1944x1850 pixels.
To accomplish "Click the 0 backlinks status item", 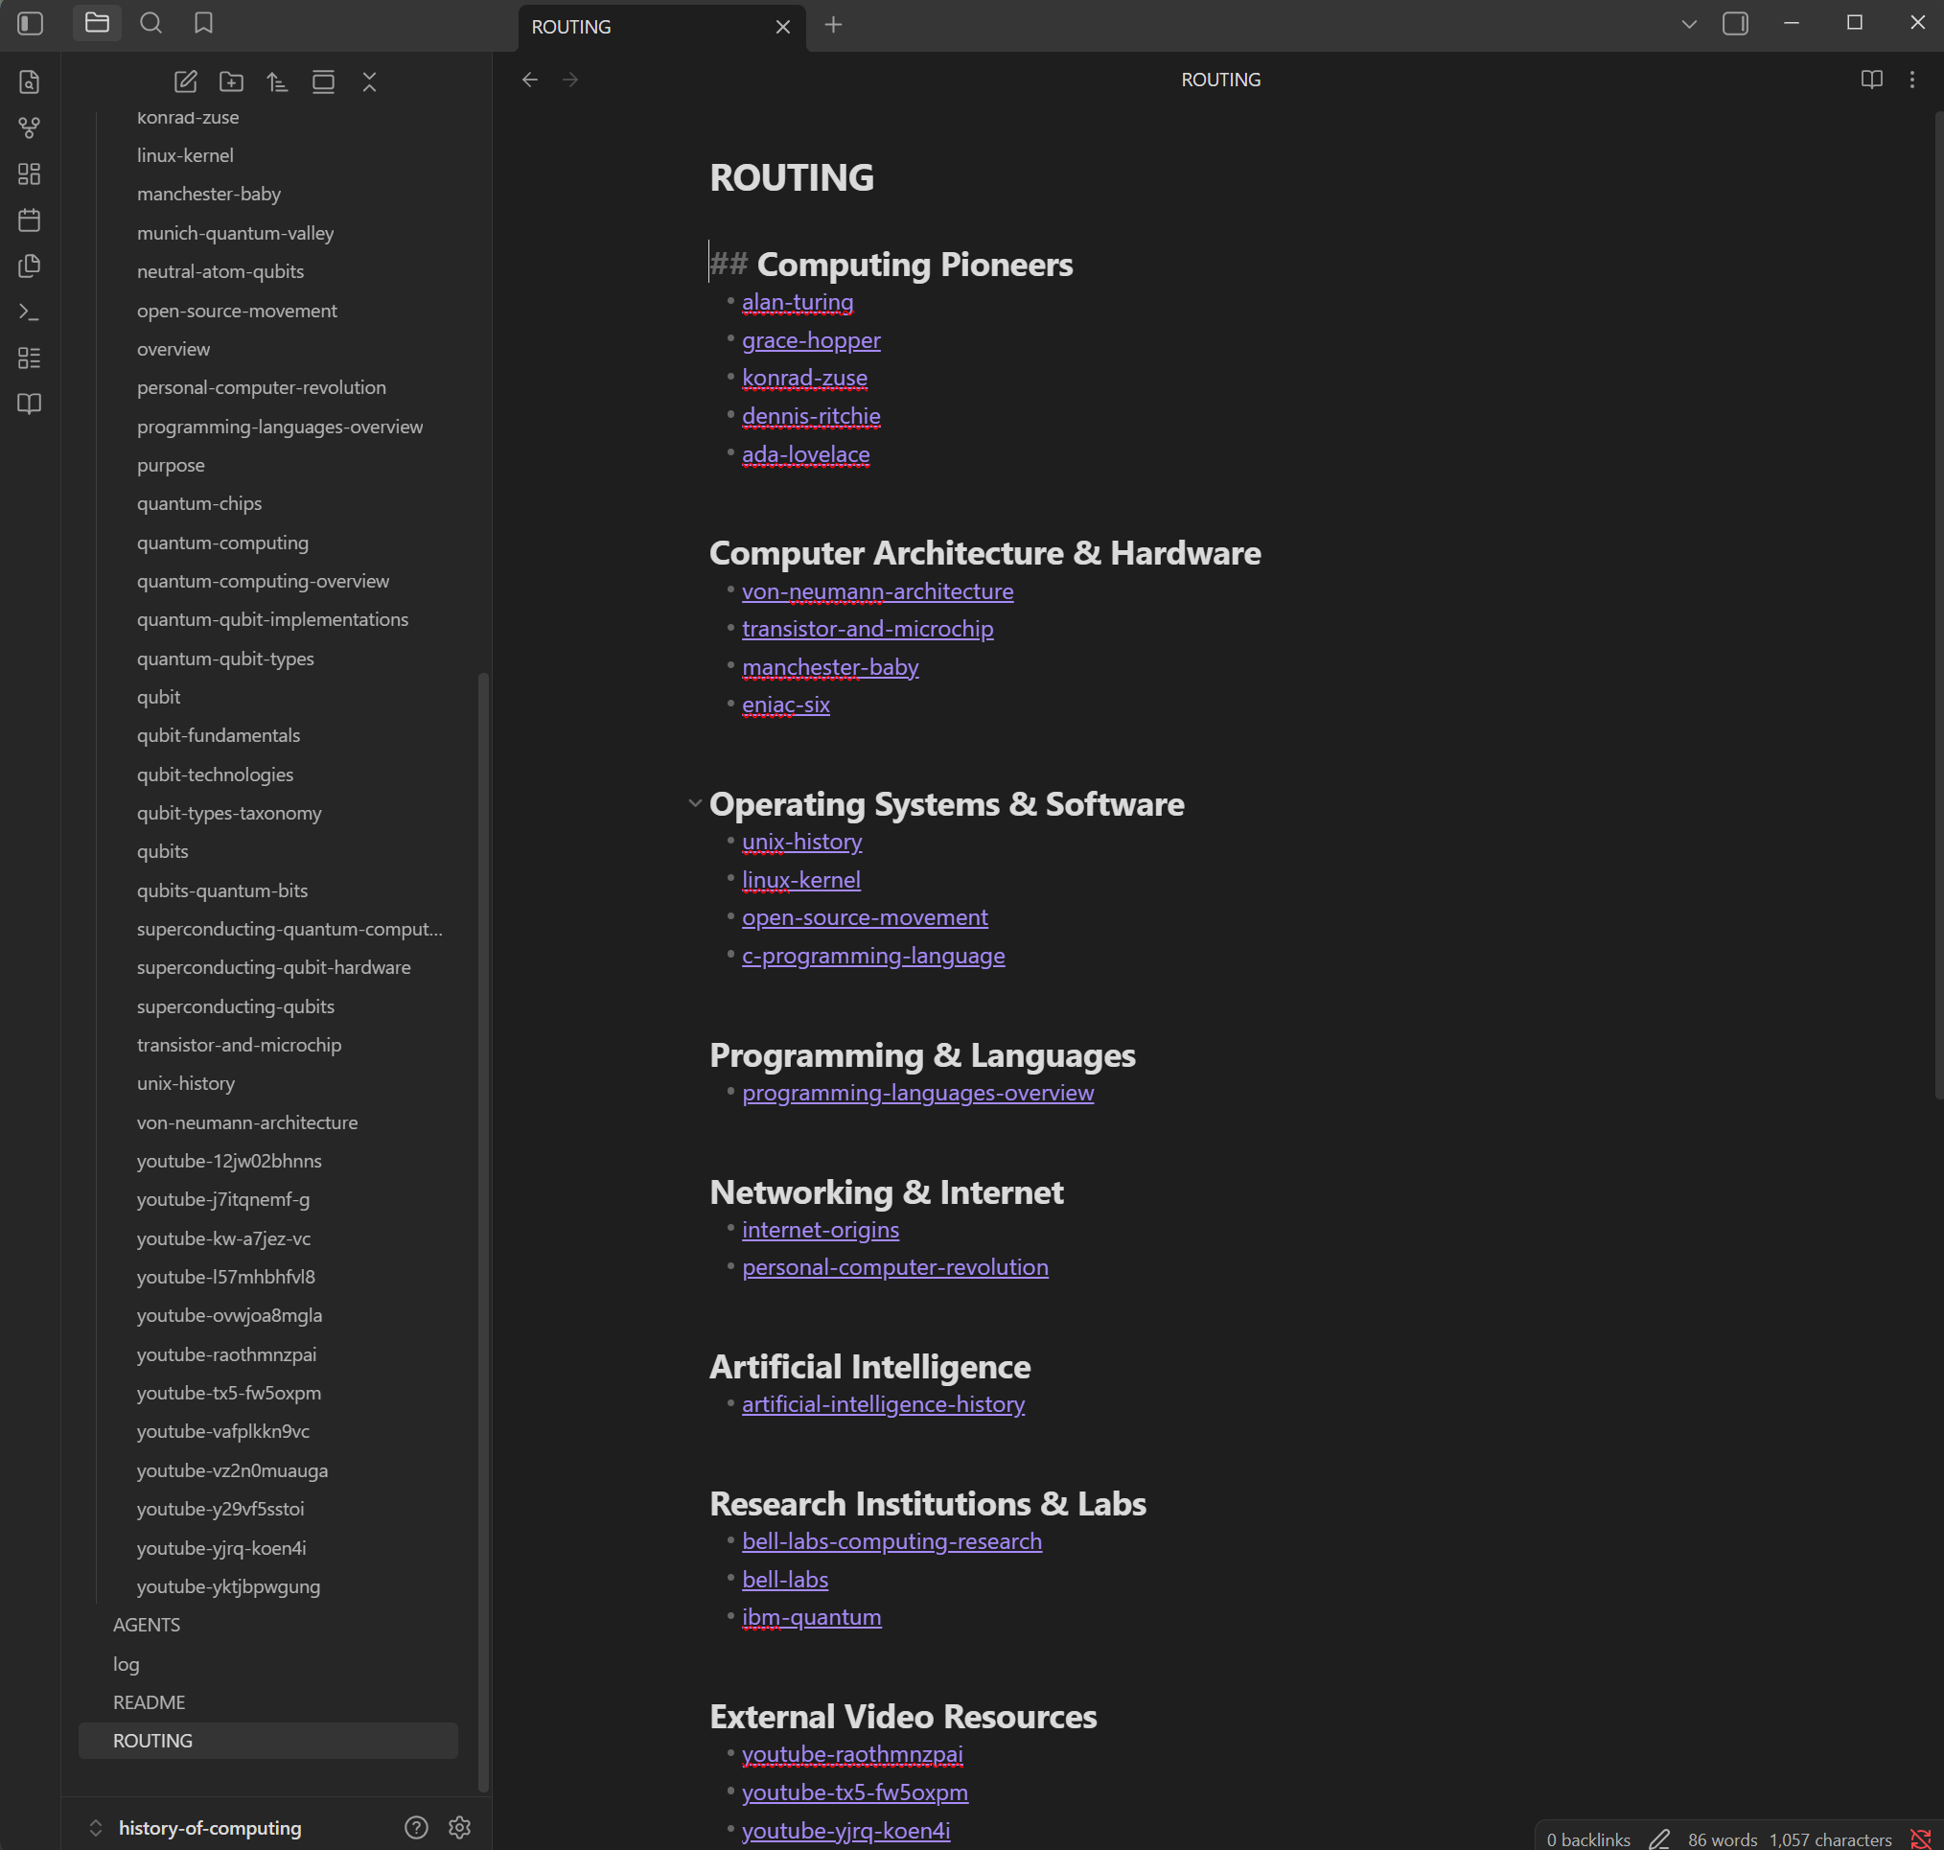I will (x=1588, y=1839).
